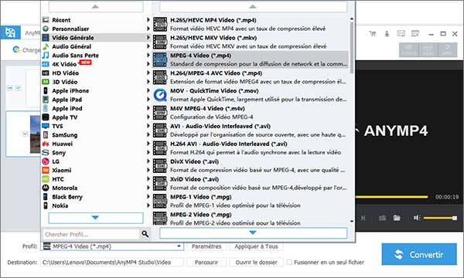464x278 pixels.
Task: Click the TVS television icon
Action: click(46, 126)
